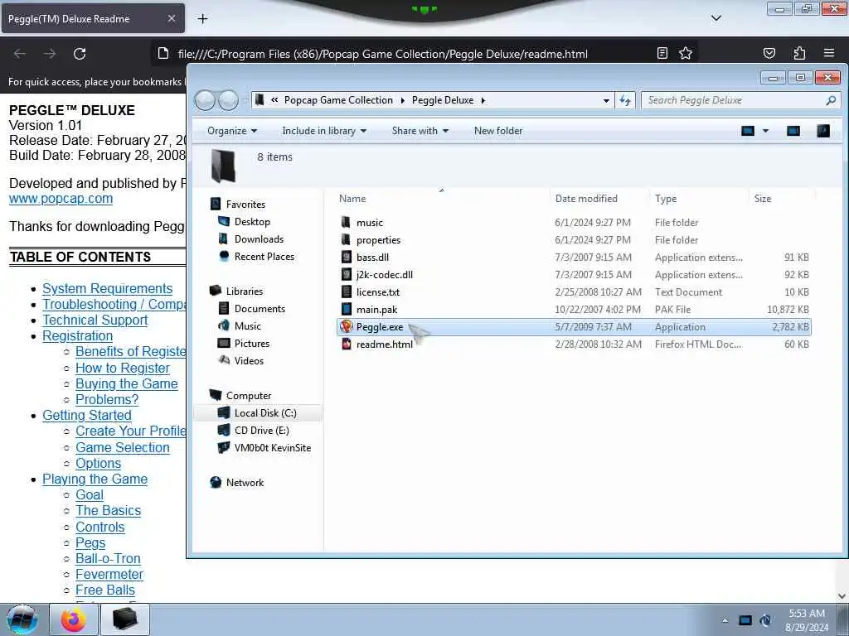Select Recent Places in navigation pane
Viewport: 849px width, 636px height.
[x=264, y=257]
